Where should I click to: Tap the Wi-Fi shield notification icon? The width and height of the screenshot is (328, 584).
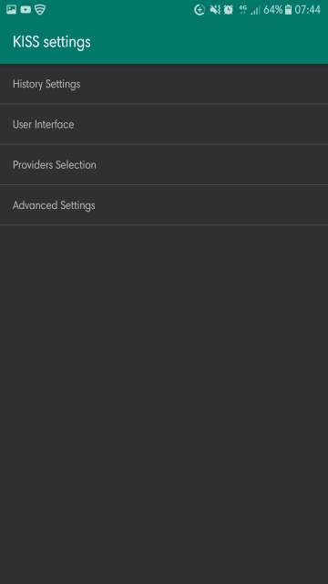[40, 10]
